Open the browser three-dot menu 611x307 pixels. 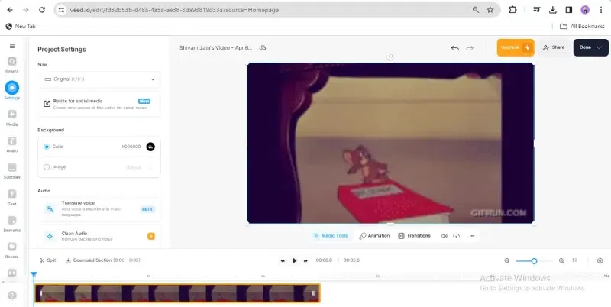(601, 10)
